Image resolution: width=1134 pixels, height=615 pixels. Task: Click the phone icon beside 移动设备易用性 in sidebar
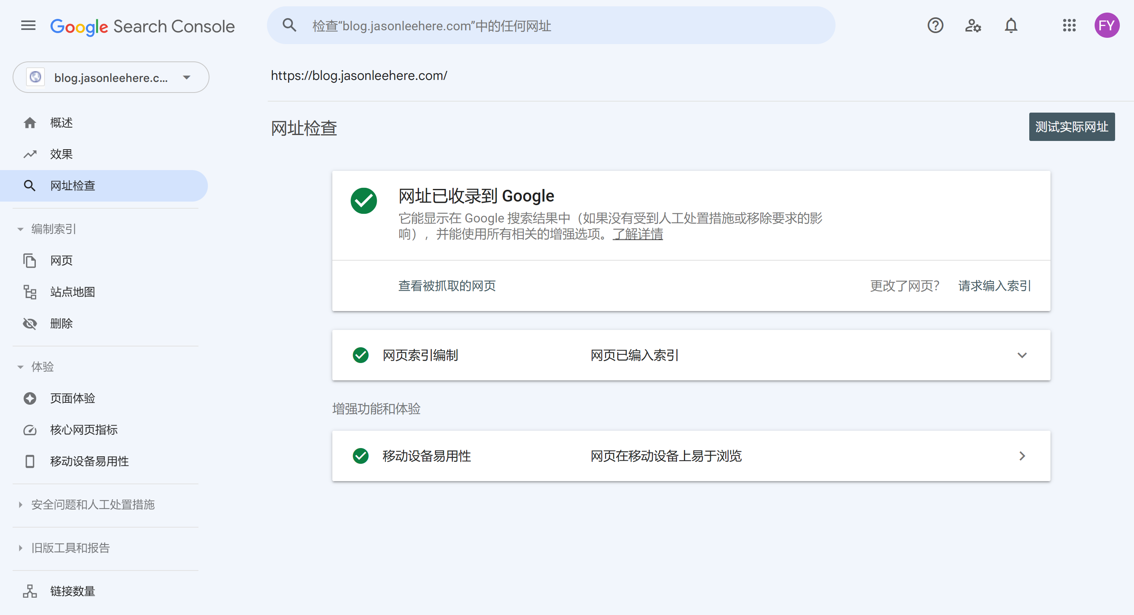pos(30,461)
